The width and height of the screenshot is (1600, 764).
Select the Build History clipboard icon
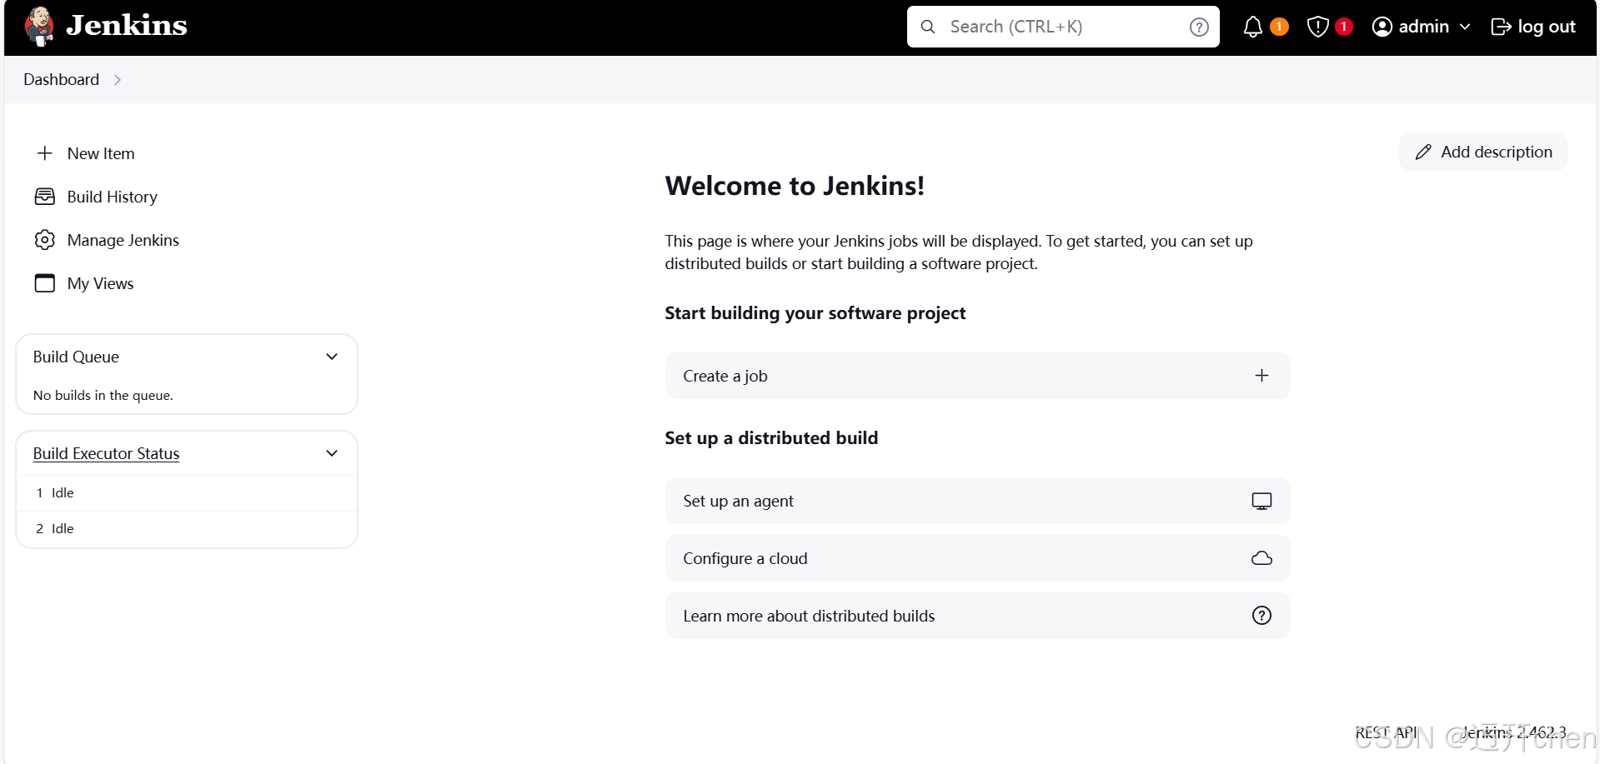[x=44, y=197]
